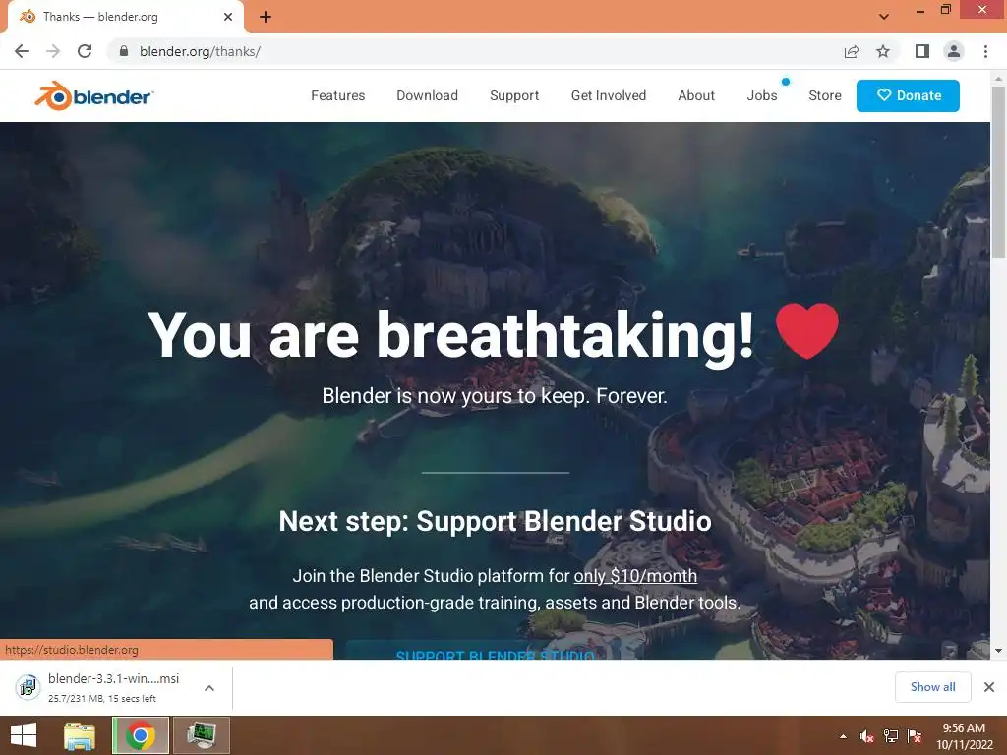1007x755 pixels.
Task: Open Action Center flag icon
Action: (915, 736)
